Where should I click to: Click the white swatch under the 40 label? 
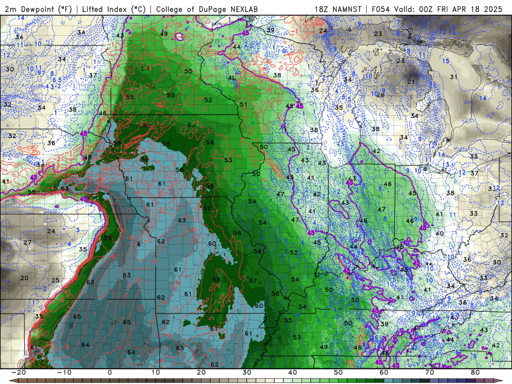pos(279,381)
